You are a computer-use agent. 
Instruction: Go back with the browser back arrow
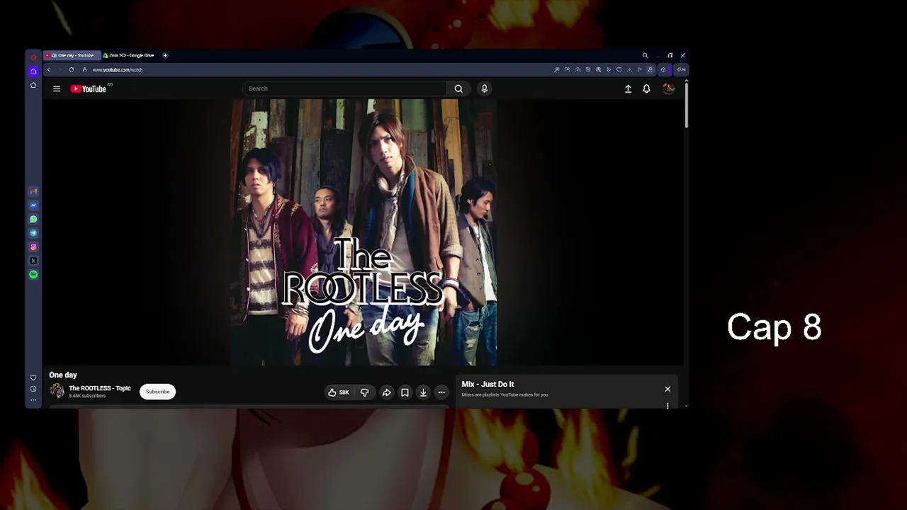coord(48,69)
